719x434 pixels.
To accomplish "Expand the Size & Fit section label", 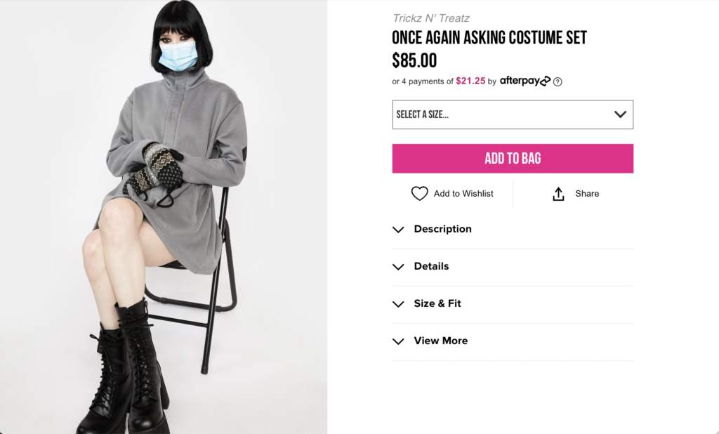I will (437, 303).
